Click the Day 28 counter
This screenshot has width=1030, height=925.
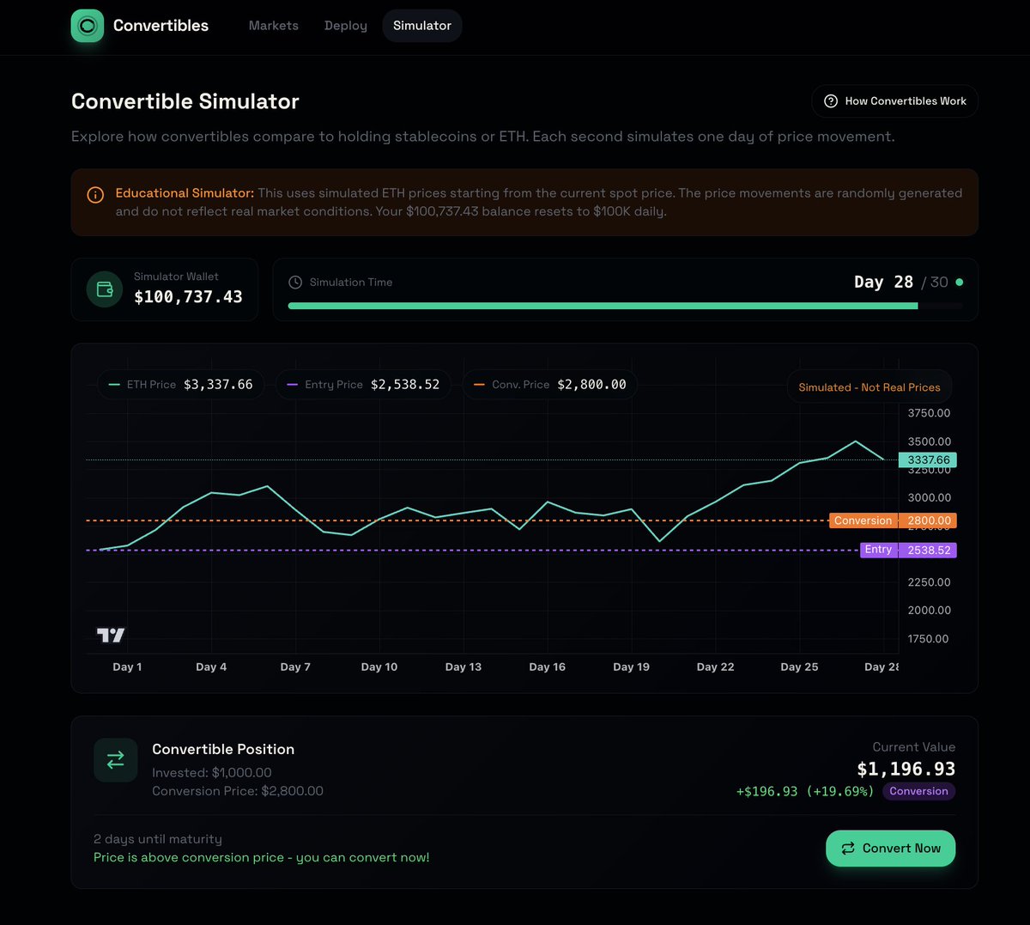coord(883,282)
